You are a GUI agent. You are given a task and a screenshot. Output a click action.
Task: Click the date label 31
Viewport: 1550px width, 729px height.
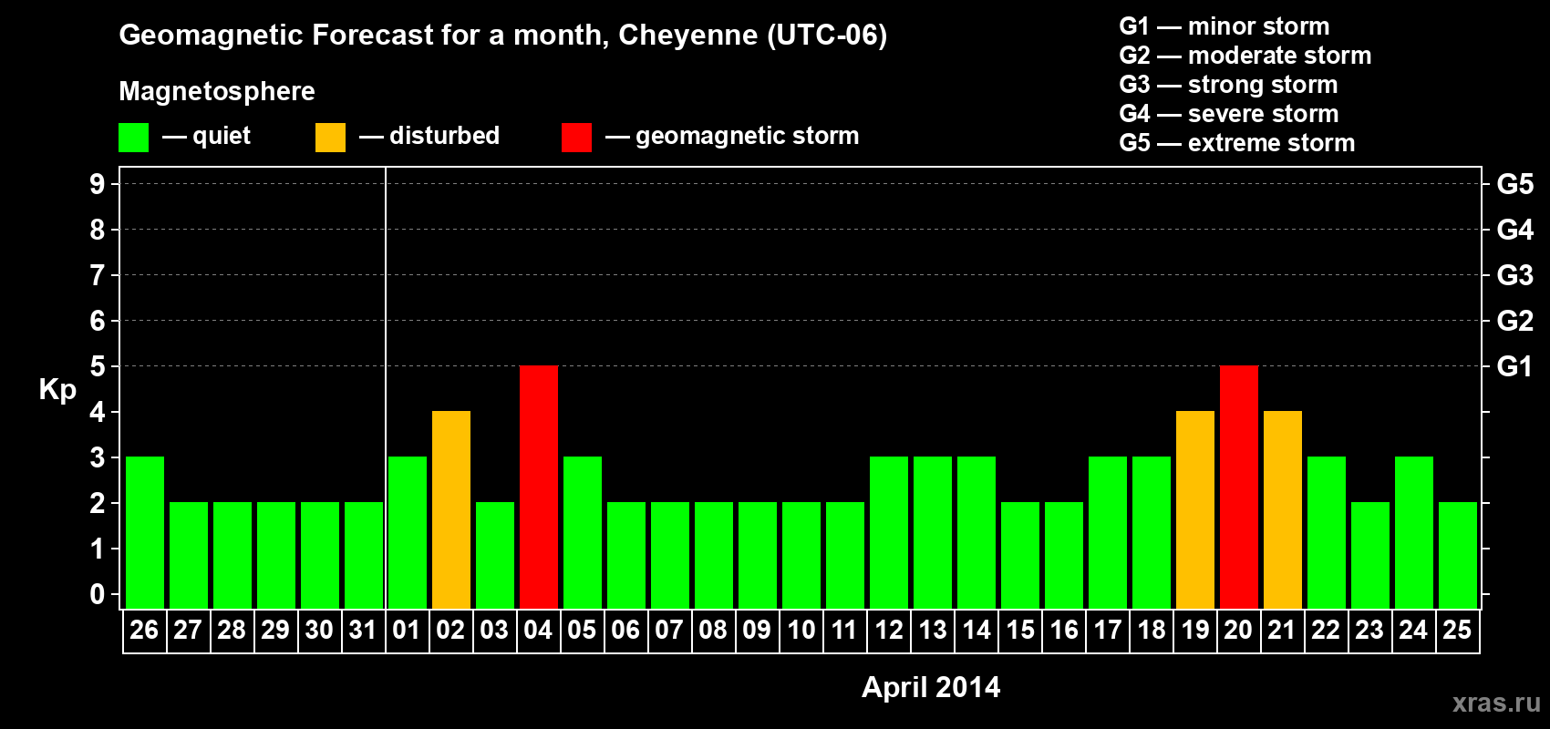pos(363,630)
